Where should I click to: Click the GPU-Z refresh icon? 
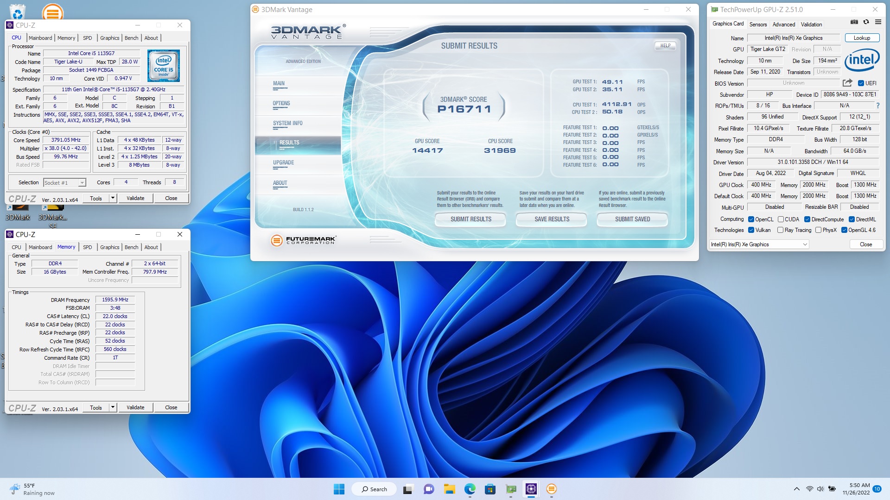click(x=866, y=22)
